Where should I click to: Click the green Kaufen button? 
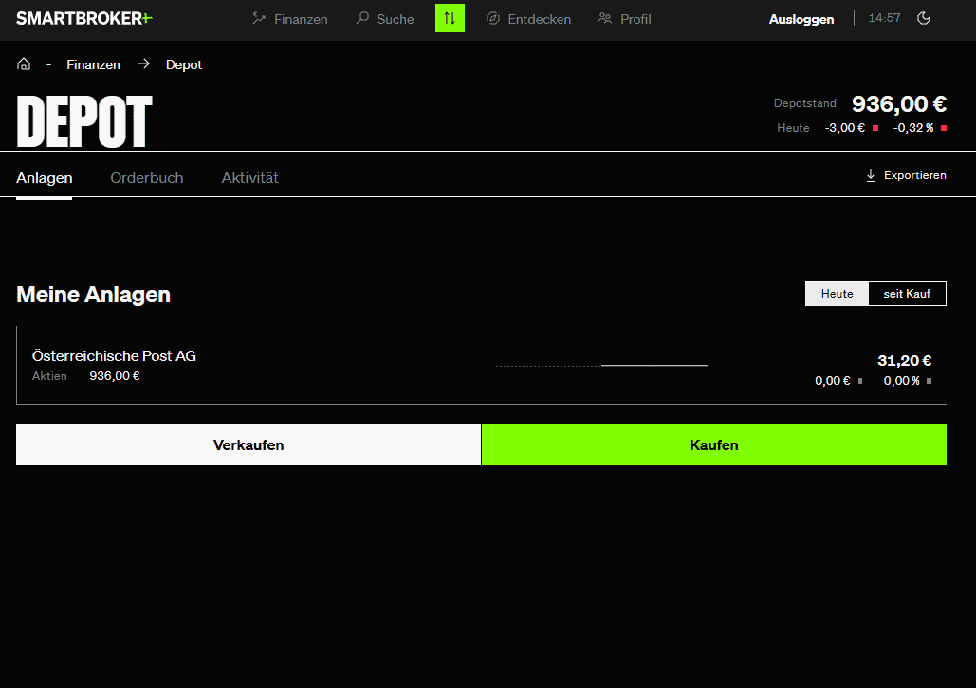click(714, 444)
